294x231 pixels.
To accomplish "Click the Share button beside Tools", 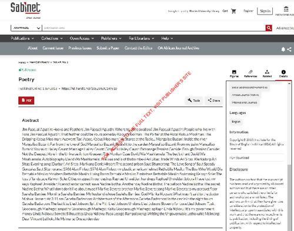I will pos(214,101).
